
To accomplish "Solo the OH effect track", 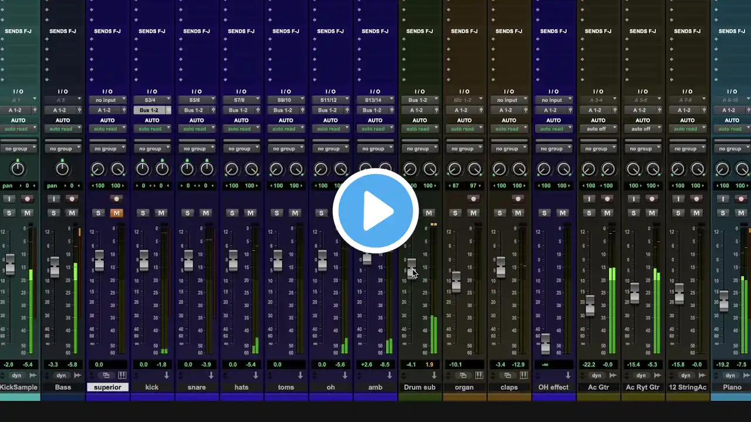I will point(544,213).
